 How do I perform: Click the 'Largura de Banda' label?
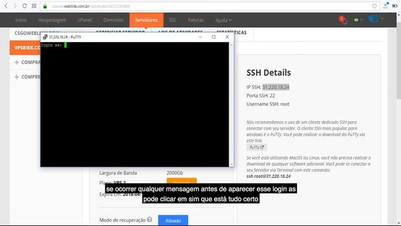(x=118, y=173)
